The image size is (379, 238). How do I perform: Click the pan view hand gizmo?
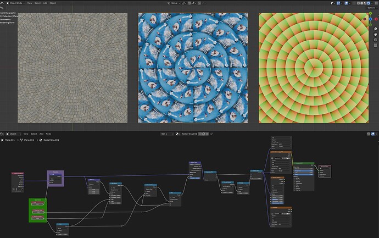click(375, 34)
